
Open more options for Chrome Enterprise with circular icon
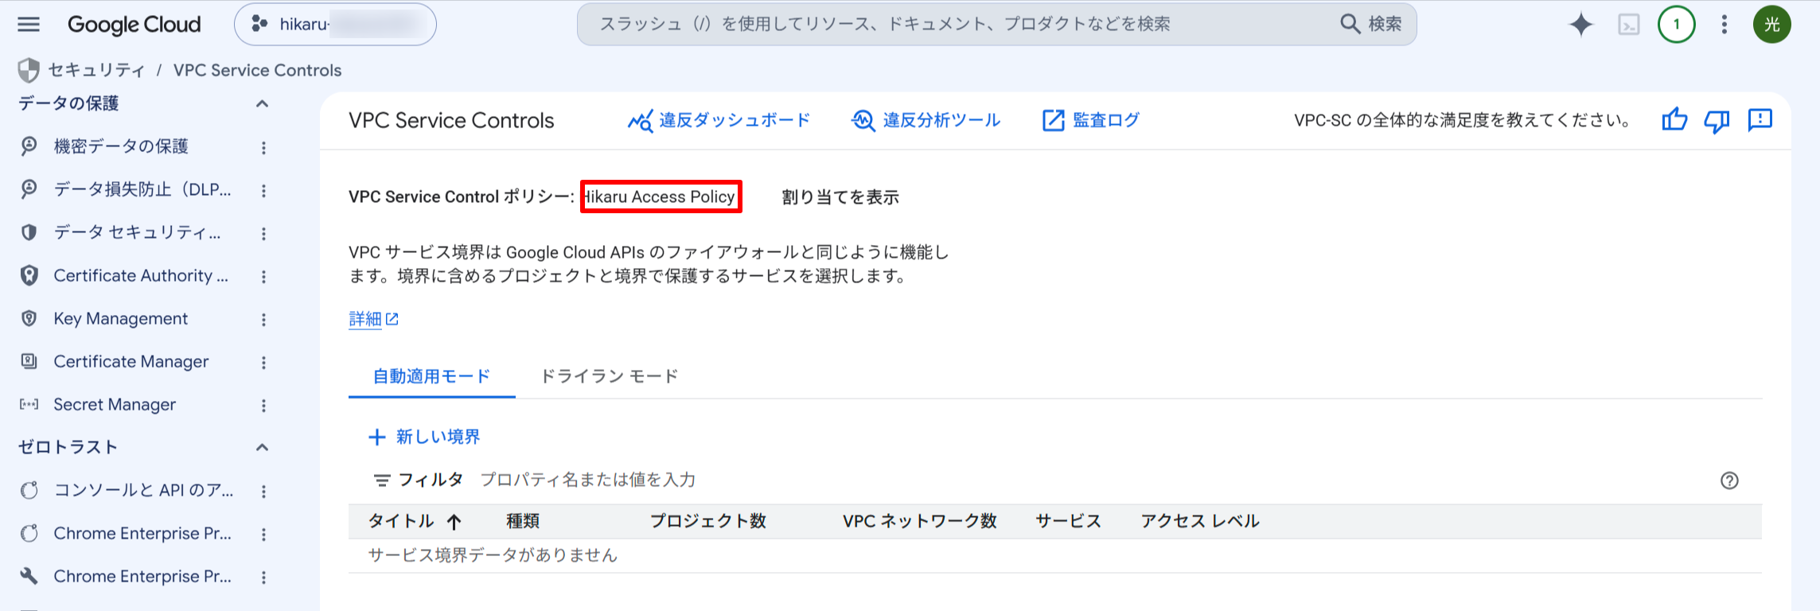pos(263,534)
